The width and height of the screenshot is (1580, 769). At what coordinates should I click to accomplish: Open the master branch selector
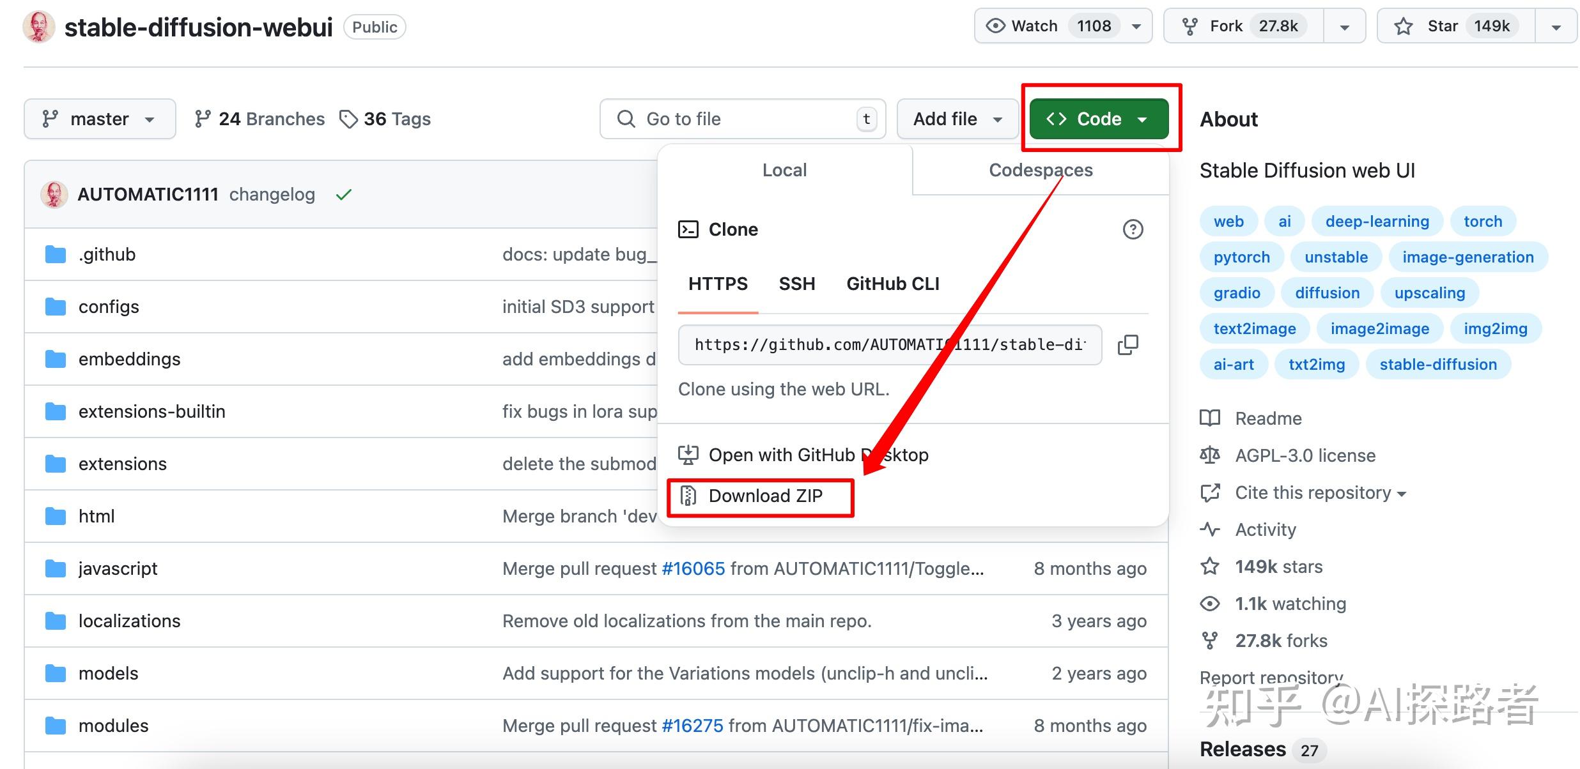tap(100, 119)
